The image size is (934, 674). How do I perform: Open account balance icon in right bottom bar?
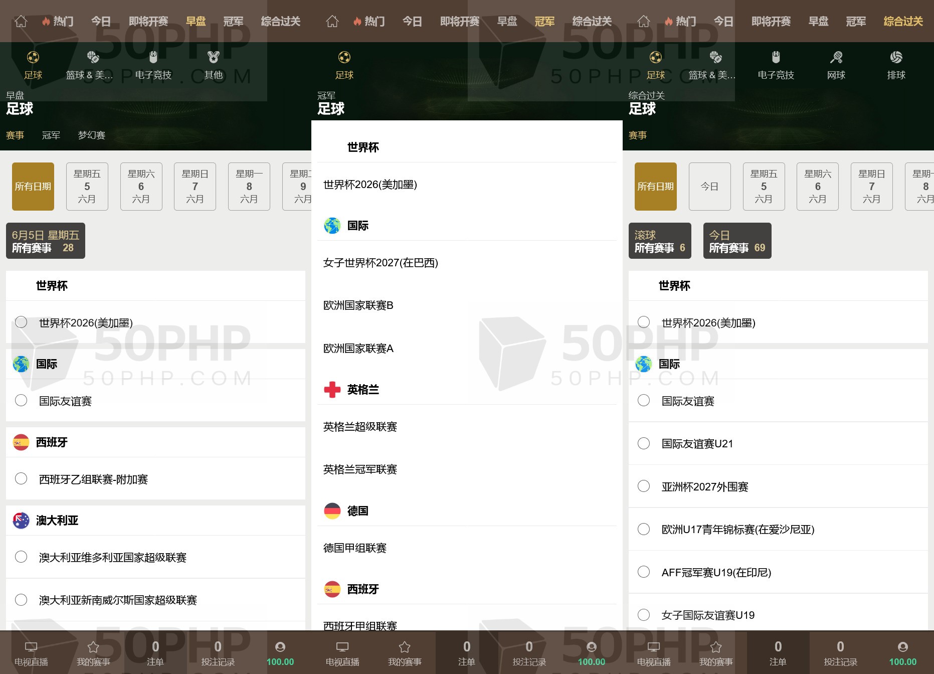[902, 647]
